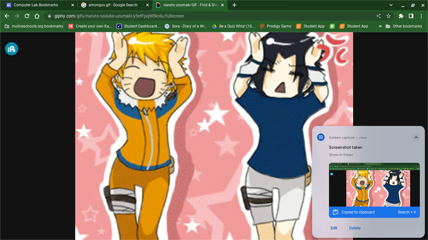The width and height of the screenshot is (428, 240).
Task: Delete the screenshot from the notification
Action: pos(355,228)
